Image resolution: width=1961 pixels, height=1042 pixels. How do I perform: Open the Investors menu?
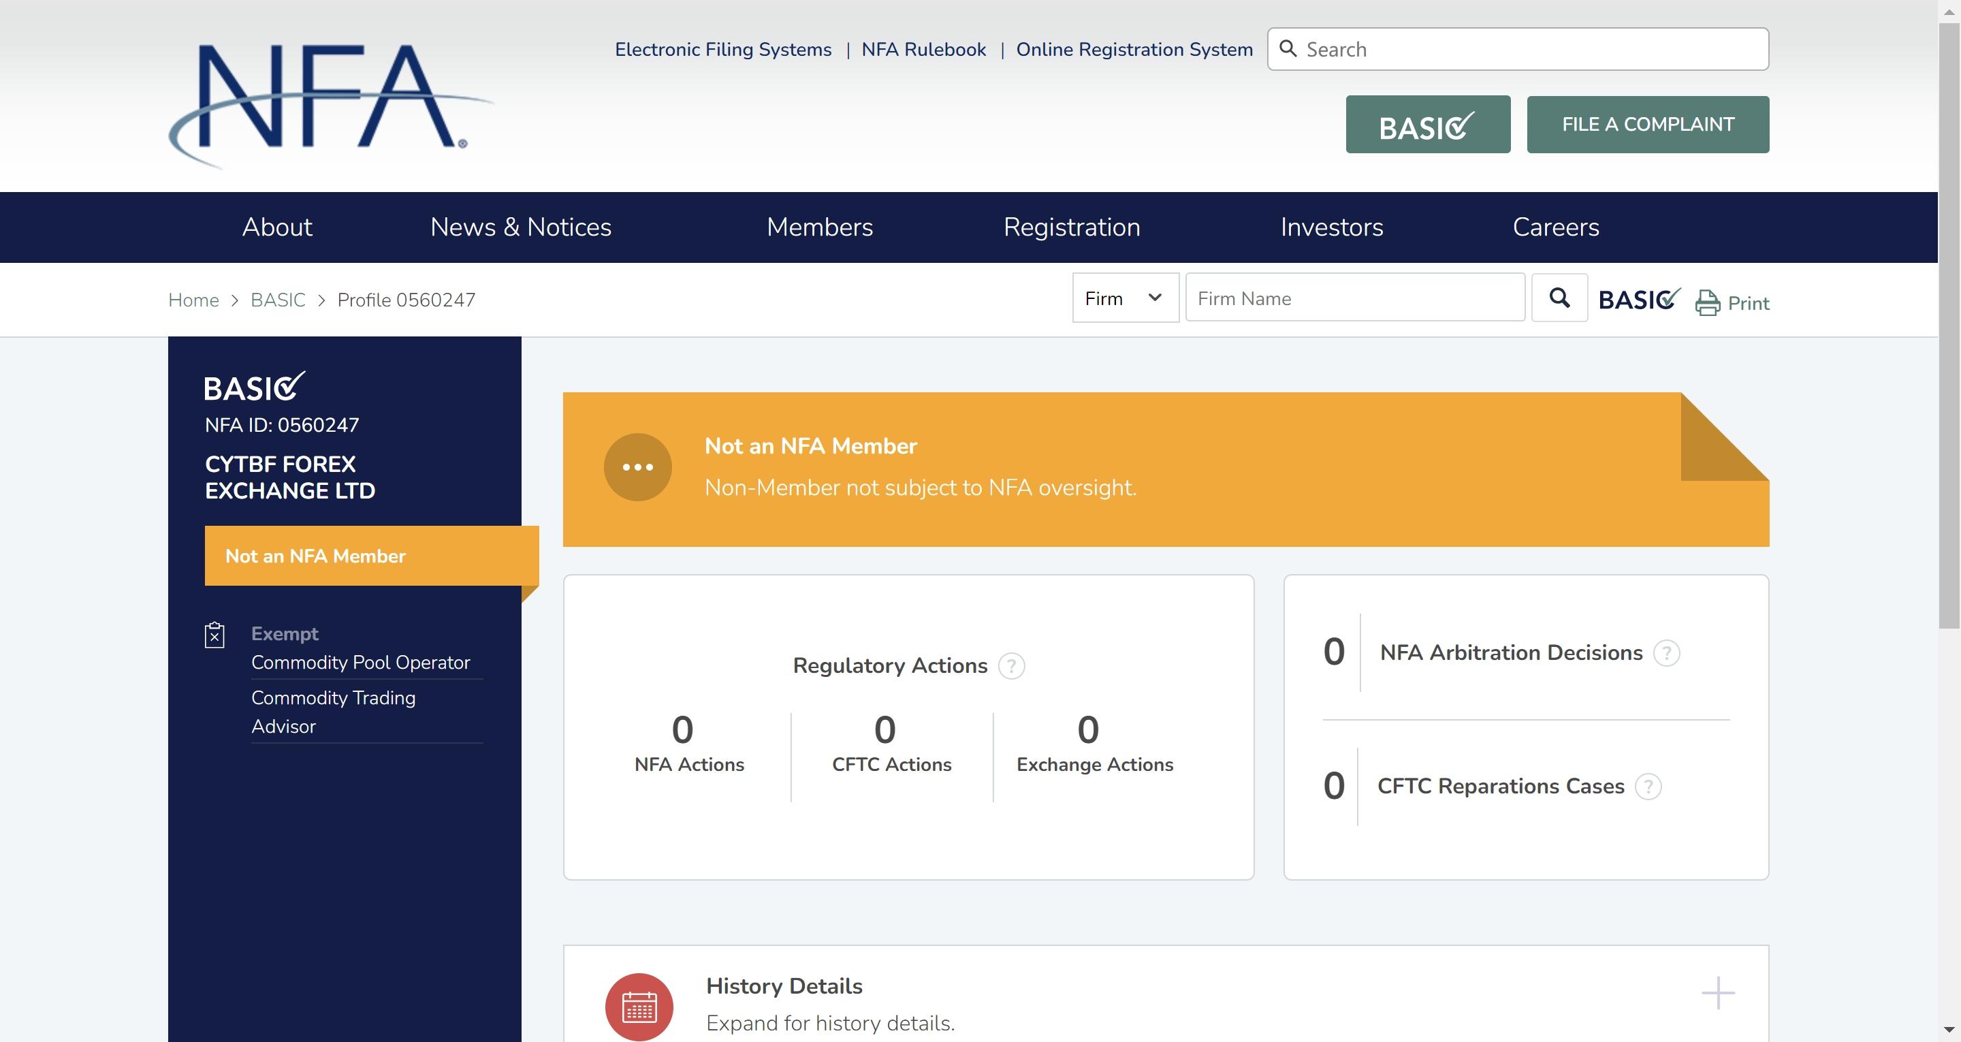[x=1331, y=227]
